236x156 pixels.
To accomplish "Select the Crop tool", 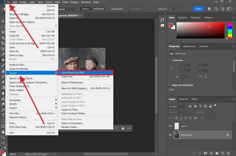I will [3, 43].
